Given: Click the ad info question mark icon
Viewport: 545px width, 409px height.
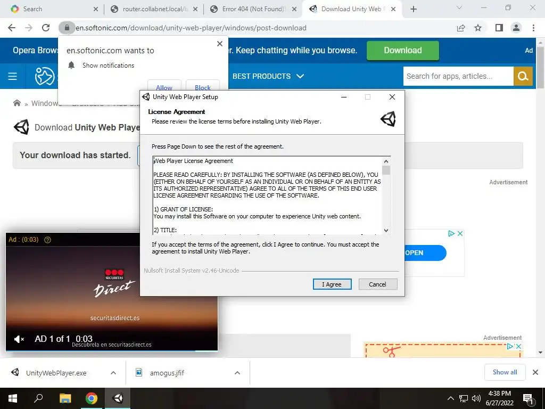Looking at the screenshot, I should pyautogui.click(x=47, y=240).
